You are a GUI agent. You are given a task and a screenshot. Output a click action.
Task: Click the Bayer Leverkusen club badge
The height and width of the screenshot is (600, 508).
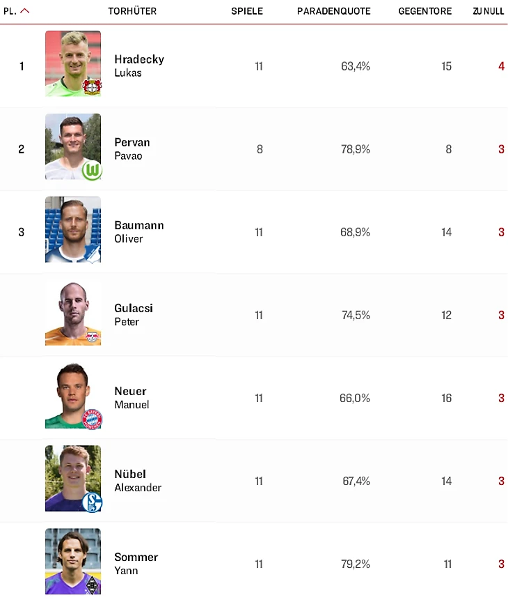pos(91,86)
